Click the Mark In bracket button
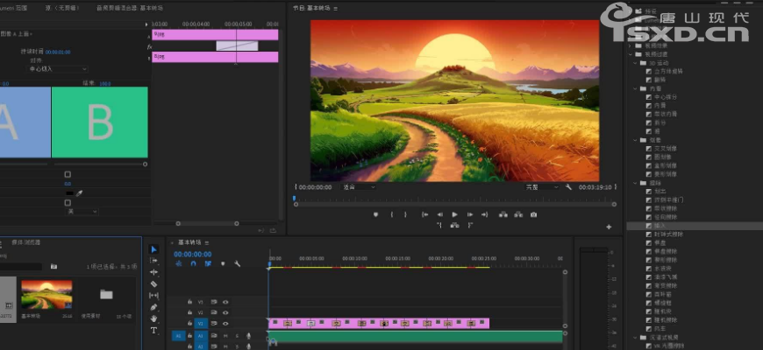The width and height of the screenshot is (763, 350). 392,214
